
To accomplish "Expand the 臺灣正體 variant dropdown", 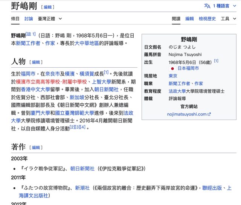I will (x=50, y=18).
